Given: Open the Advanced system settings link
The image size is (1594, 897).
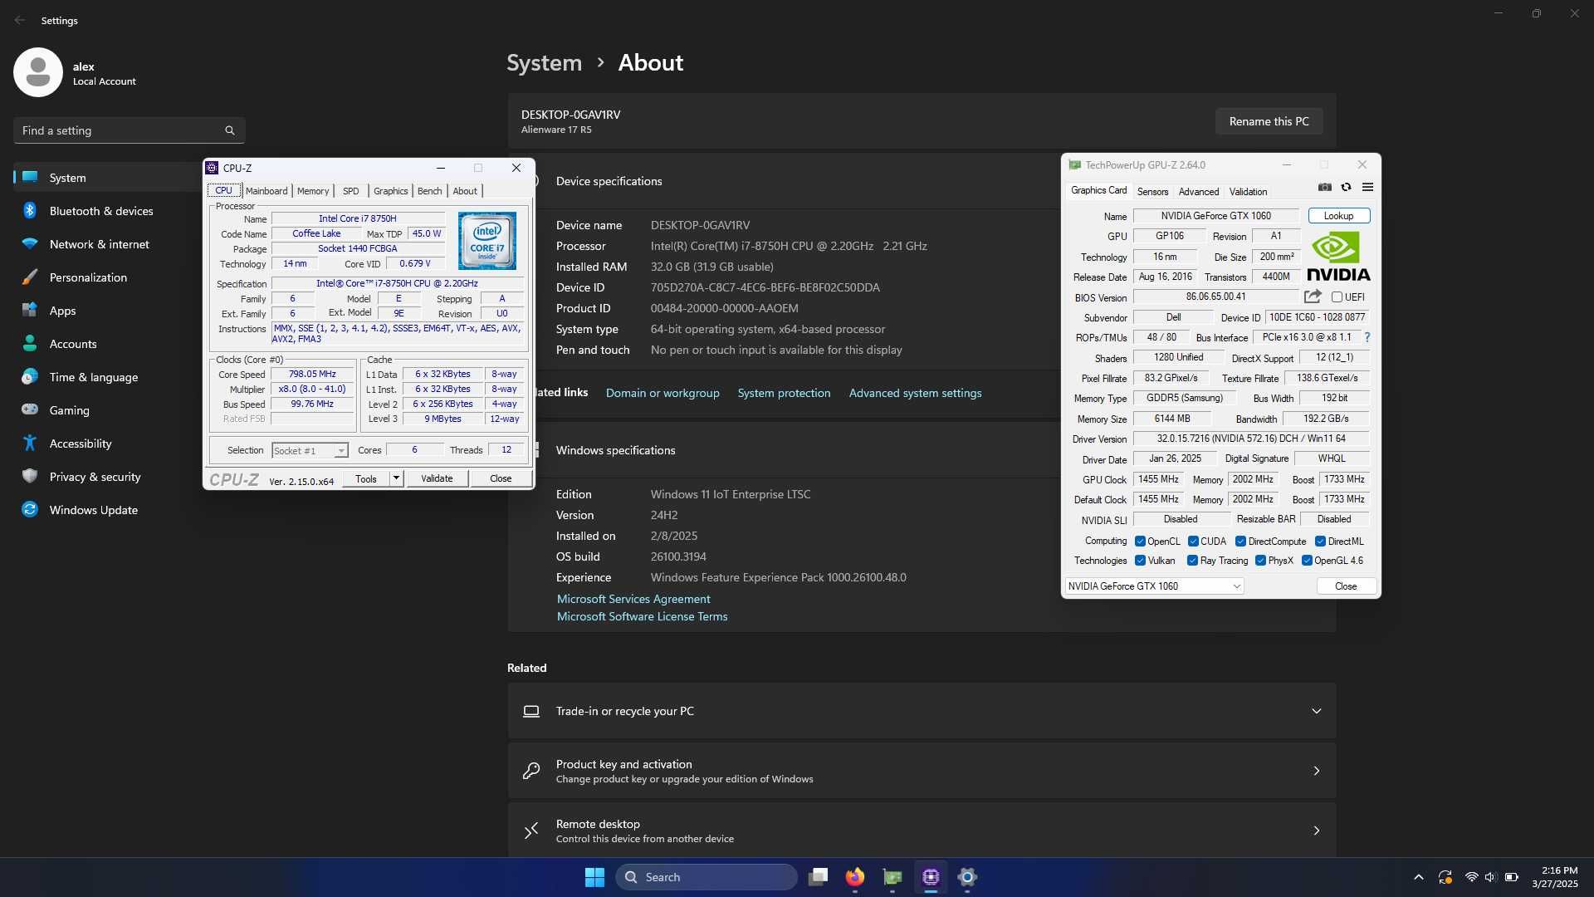Looking at the screenshot, I should point(915,393).
